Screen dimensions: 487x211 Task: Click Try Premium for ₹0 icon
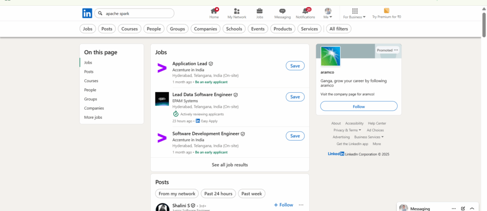pyautogui.click(x=387, y=10)
